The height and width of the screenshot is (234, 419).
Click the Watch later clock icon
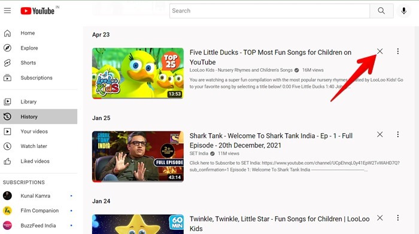coord(7,146)
